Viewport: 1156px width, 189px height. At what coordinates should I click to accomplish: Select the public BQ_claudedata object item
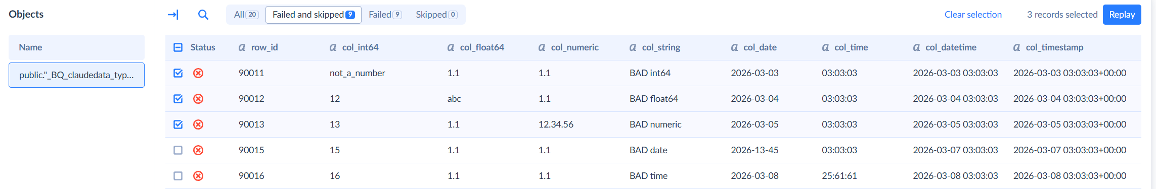[76, 75]
